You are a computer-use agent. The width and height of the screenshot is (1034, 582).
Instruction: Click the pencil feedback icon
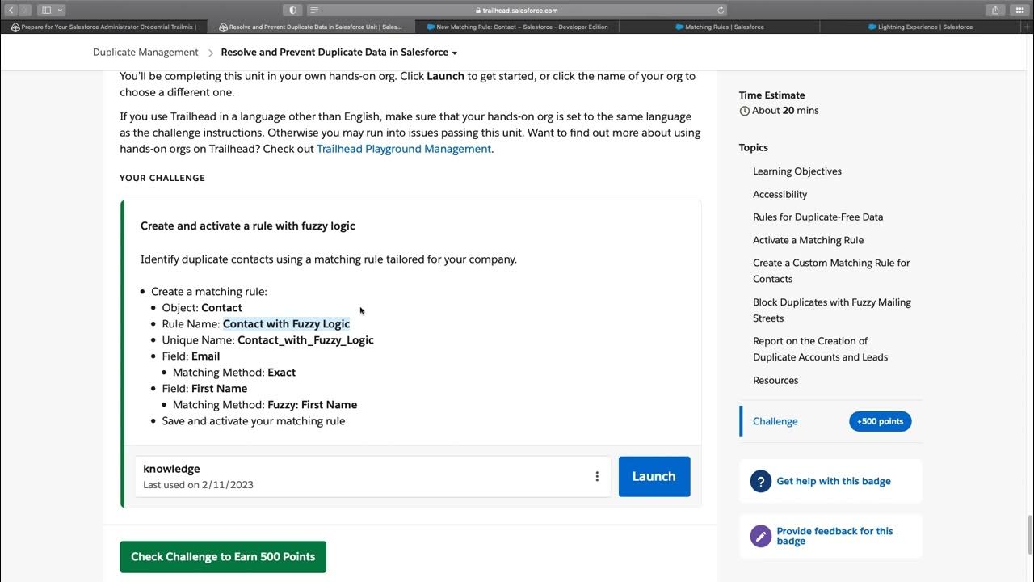click(x=761, y=536)
